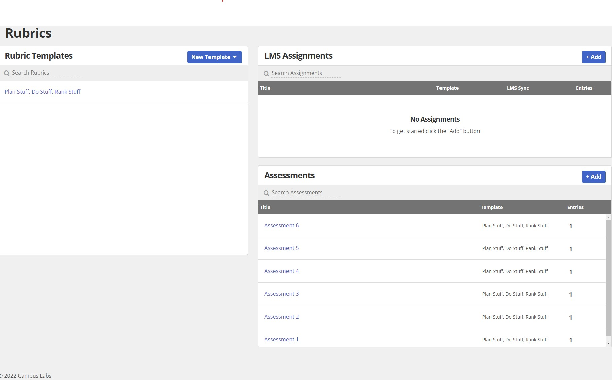
Task: Click the Add button in LMS Assignments
Action: click(x=594, y=57)
